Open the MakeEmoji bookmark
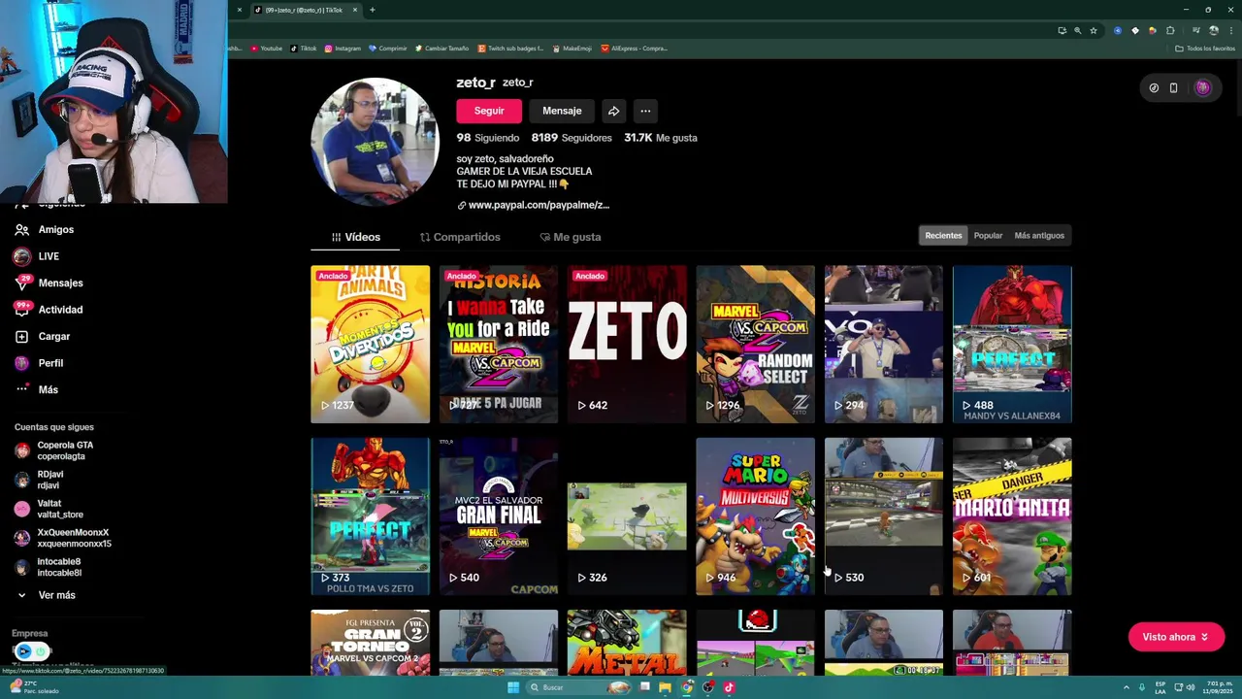The image size is (1242, 699). (x=572, y=48)
